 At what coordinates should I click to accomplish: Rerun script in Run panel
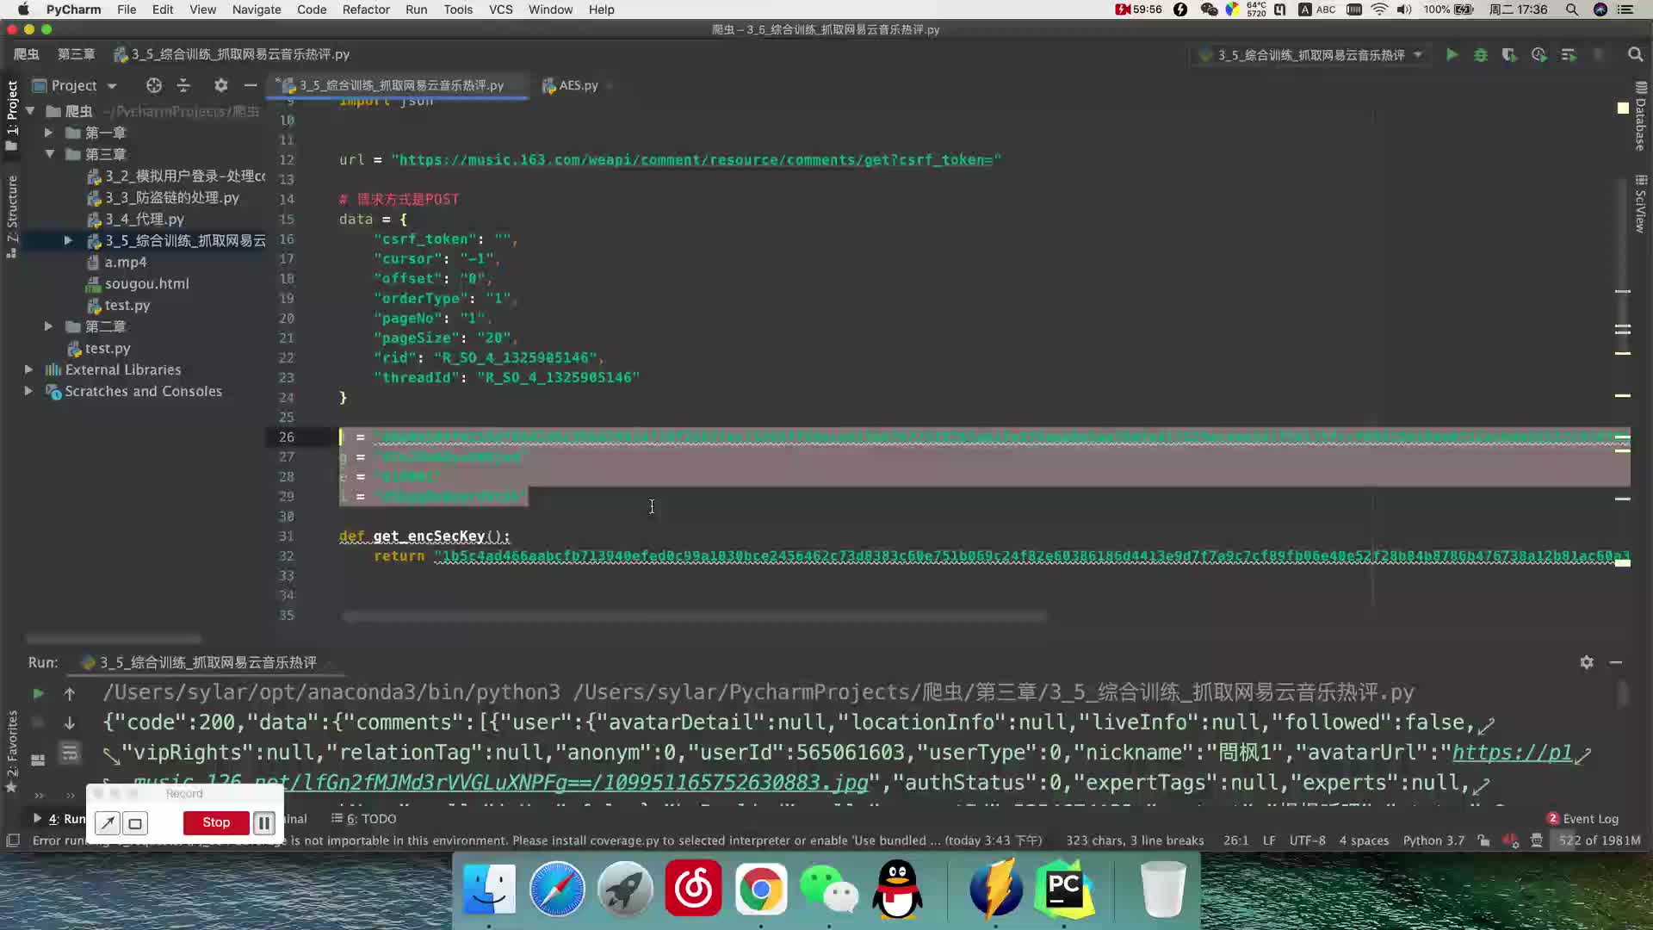[x=38, y=693]
